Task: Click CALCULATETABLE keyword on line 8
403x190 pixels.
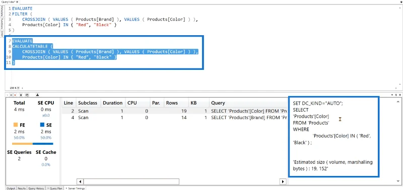Action: (30, 46)
